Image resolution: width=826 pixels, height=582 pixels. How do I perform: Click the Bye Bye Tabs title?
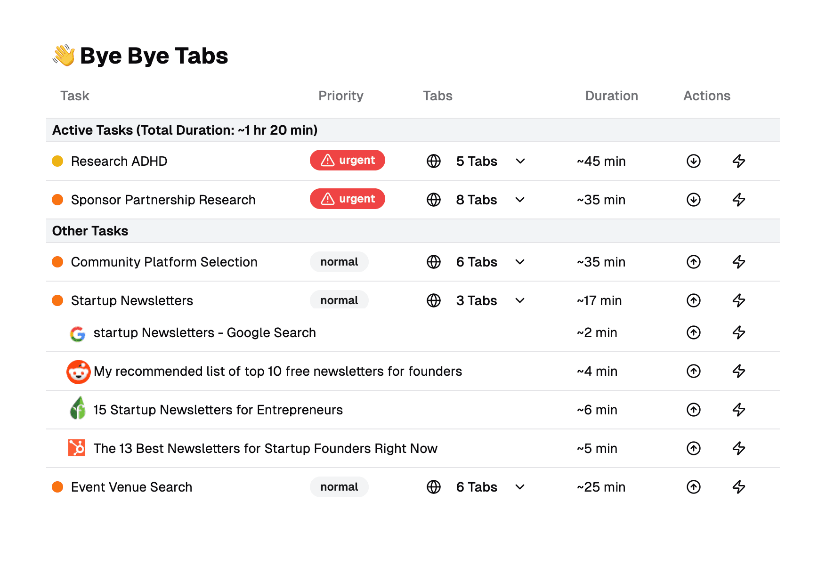(x=154, y=56)
